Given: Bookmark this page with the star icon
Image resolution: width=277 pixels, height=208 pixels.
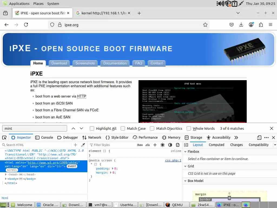Looking at the screenshot, I should tap(205, 25).
